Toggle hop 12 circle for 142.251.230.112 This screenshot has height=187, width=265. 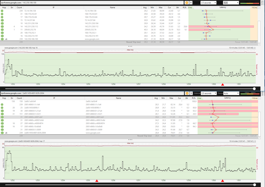2,26
